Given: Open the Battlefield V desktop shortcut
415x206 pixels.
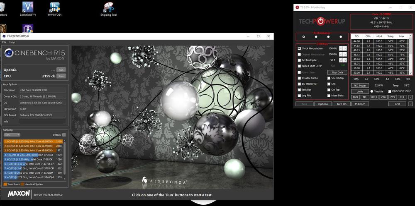Looking at the screenshot, I should pyautogui.click(x=28, y=7).
